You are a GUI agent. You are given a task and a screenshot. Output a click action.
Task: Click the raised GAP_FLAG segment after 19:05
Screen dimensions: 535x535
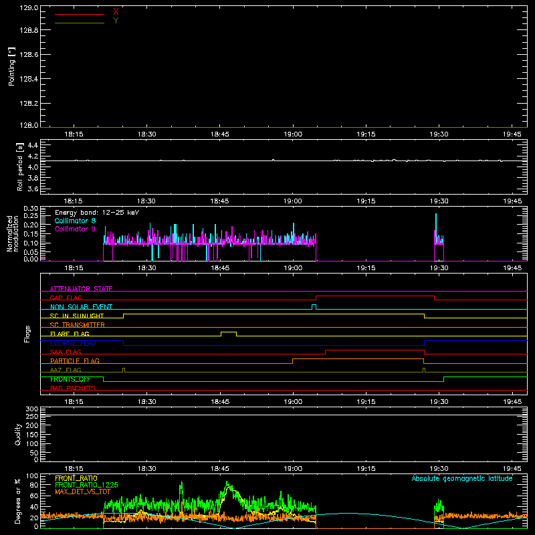[x=375, y=296]
